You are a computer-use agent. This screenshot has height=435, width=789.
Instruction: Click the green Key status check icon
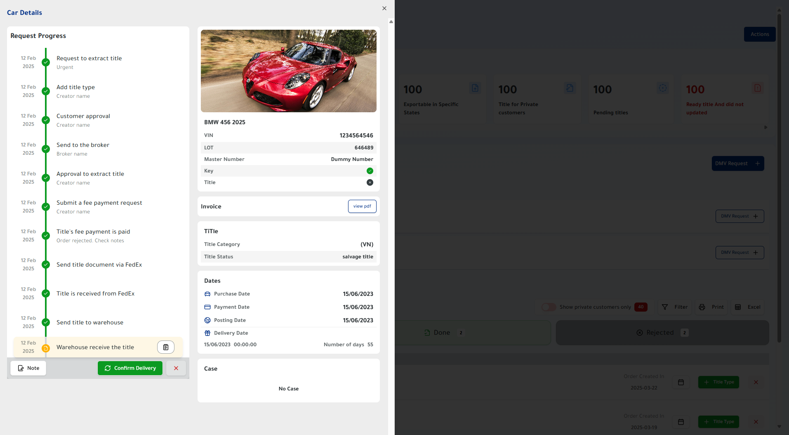click(370, 171)
